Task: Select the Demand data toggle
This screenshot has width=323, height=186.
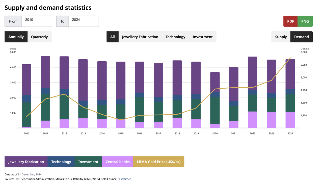Action: click(x=301, y=37)
